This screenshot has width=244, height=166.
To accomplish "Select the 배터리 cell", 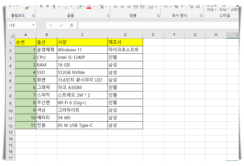I will click(46, 118).
